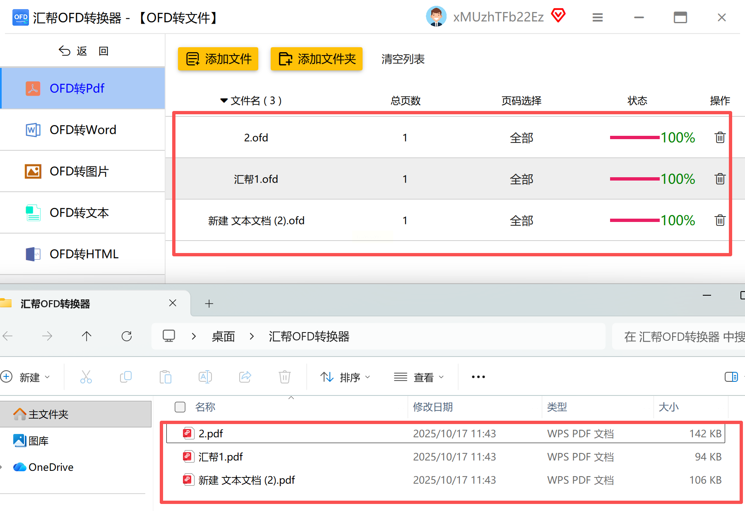Select the 汇帮1.ofd file name
Viewport: 745px width, 511px height.
[x=256, y=179]
